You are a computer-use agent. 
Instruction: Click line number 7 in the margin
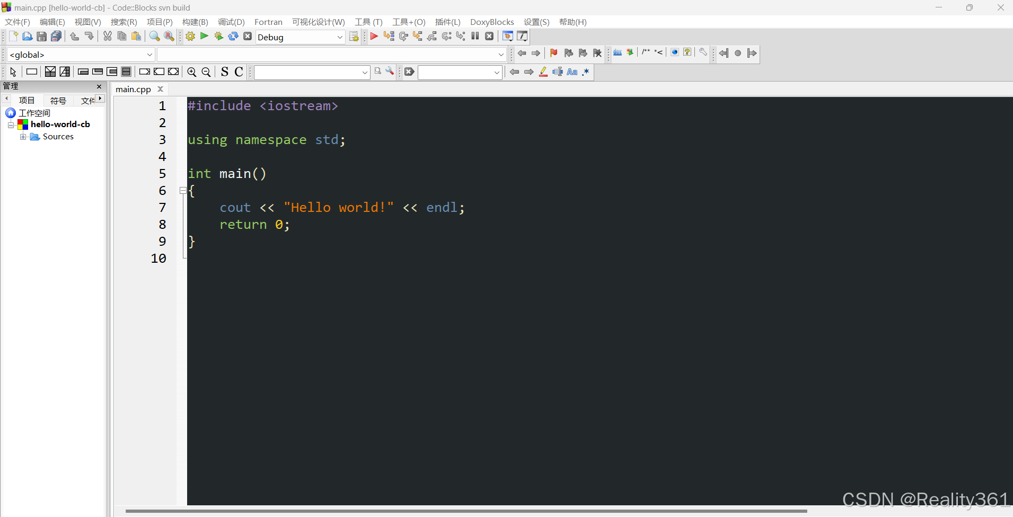tap(162, 208)
